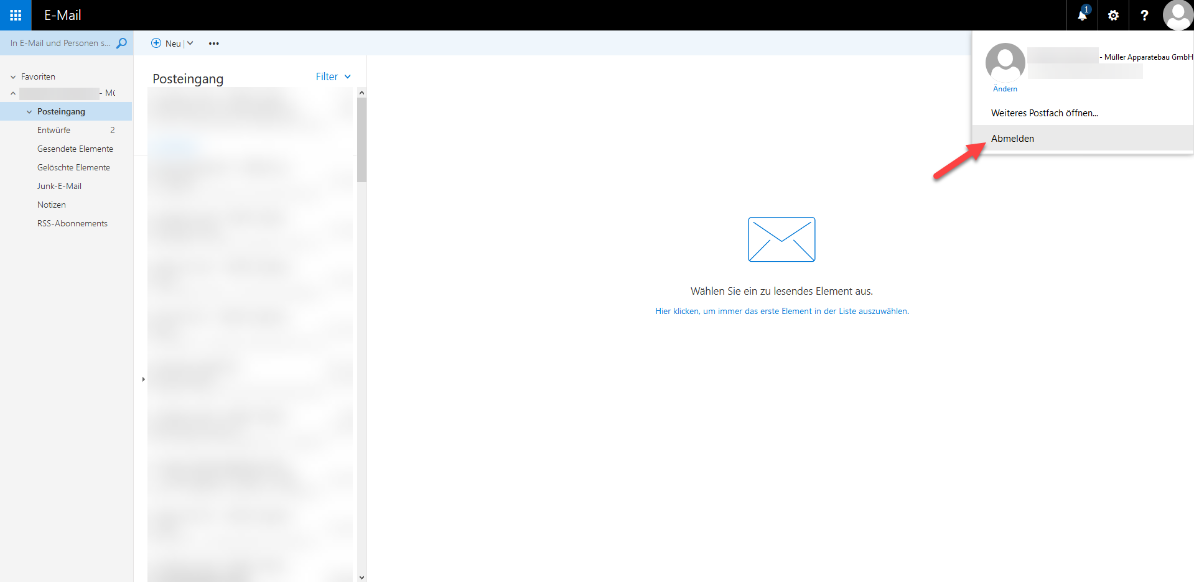
Task: Open the Filter dropdown
Action: point(333,76)
